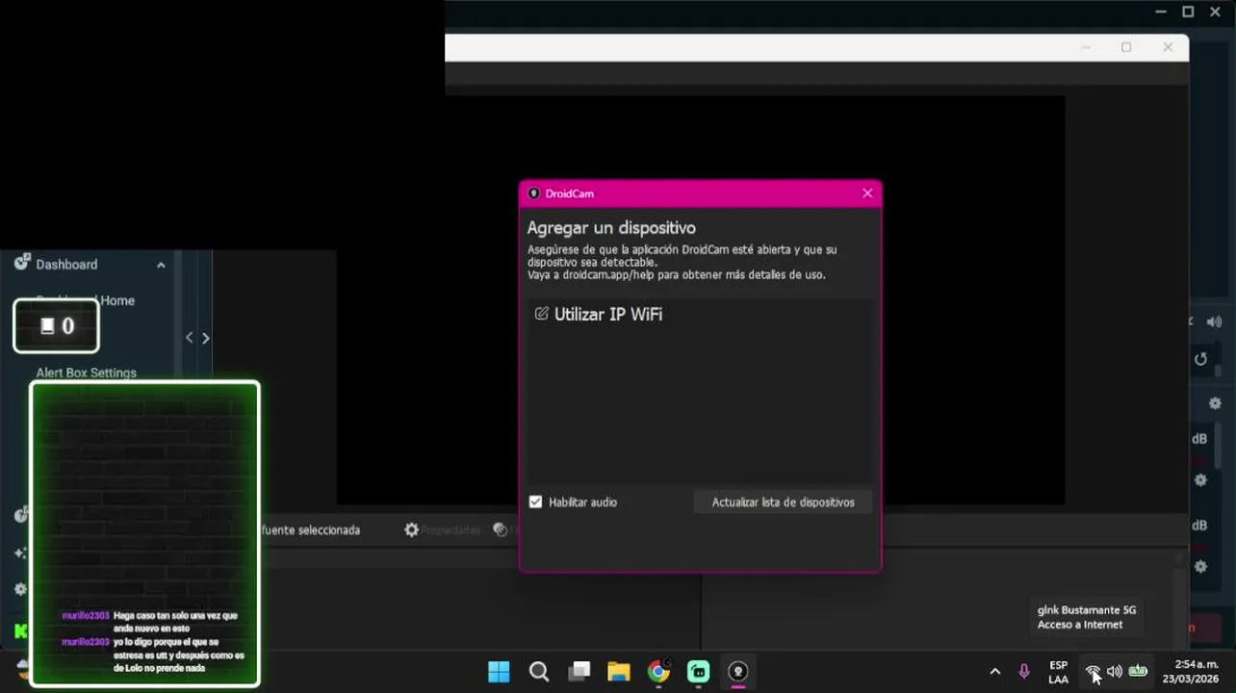Click the edit icon beside Utilizar IP WiFi
Image resolution: width=1236 pixels, height=693 pixels.
[x=541, y=314]
